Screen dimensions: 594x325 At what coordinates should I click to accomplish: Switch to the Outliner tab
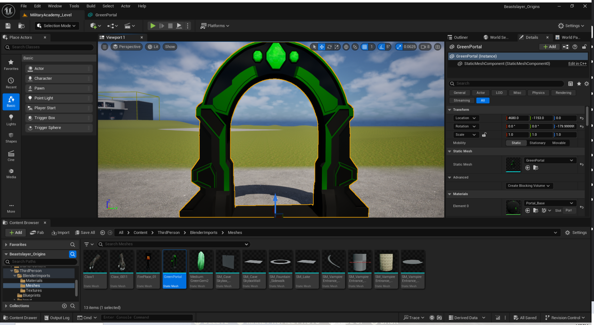460,37
